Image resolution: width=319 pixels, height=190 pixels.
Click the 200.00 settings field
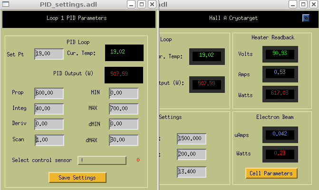click(x=192, y=154)
